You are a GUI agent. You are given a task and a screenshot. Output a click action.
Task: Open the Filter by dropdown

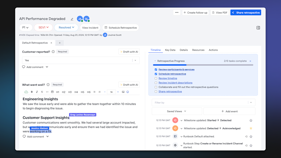point(203,103)
